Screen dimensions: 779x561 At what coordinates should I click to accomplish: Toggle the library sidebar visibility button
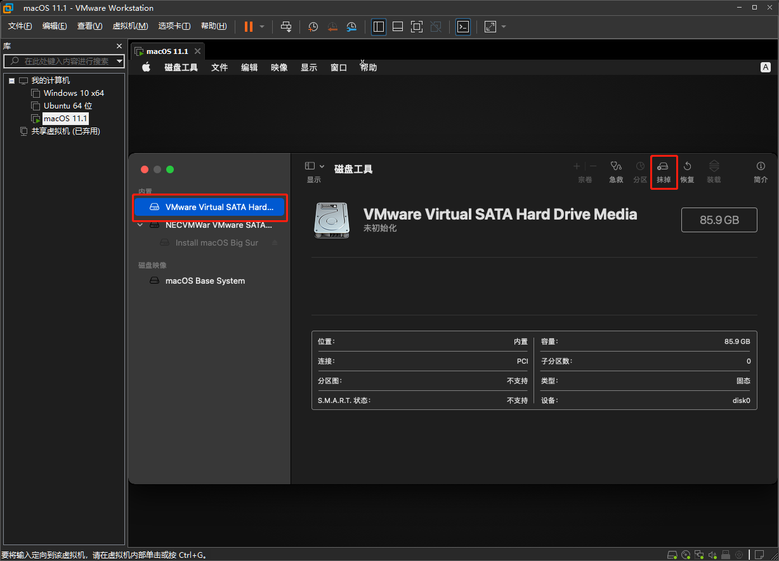(x=379, y=27)
